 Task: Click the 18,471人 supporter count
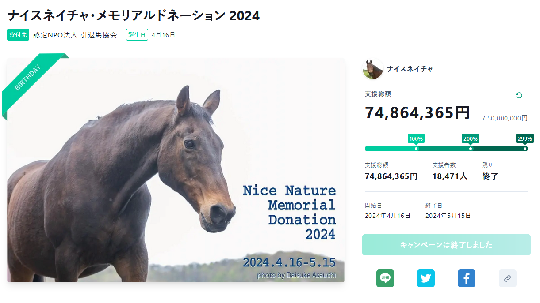click(450, 176)
